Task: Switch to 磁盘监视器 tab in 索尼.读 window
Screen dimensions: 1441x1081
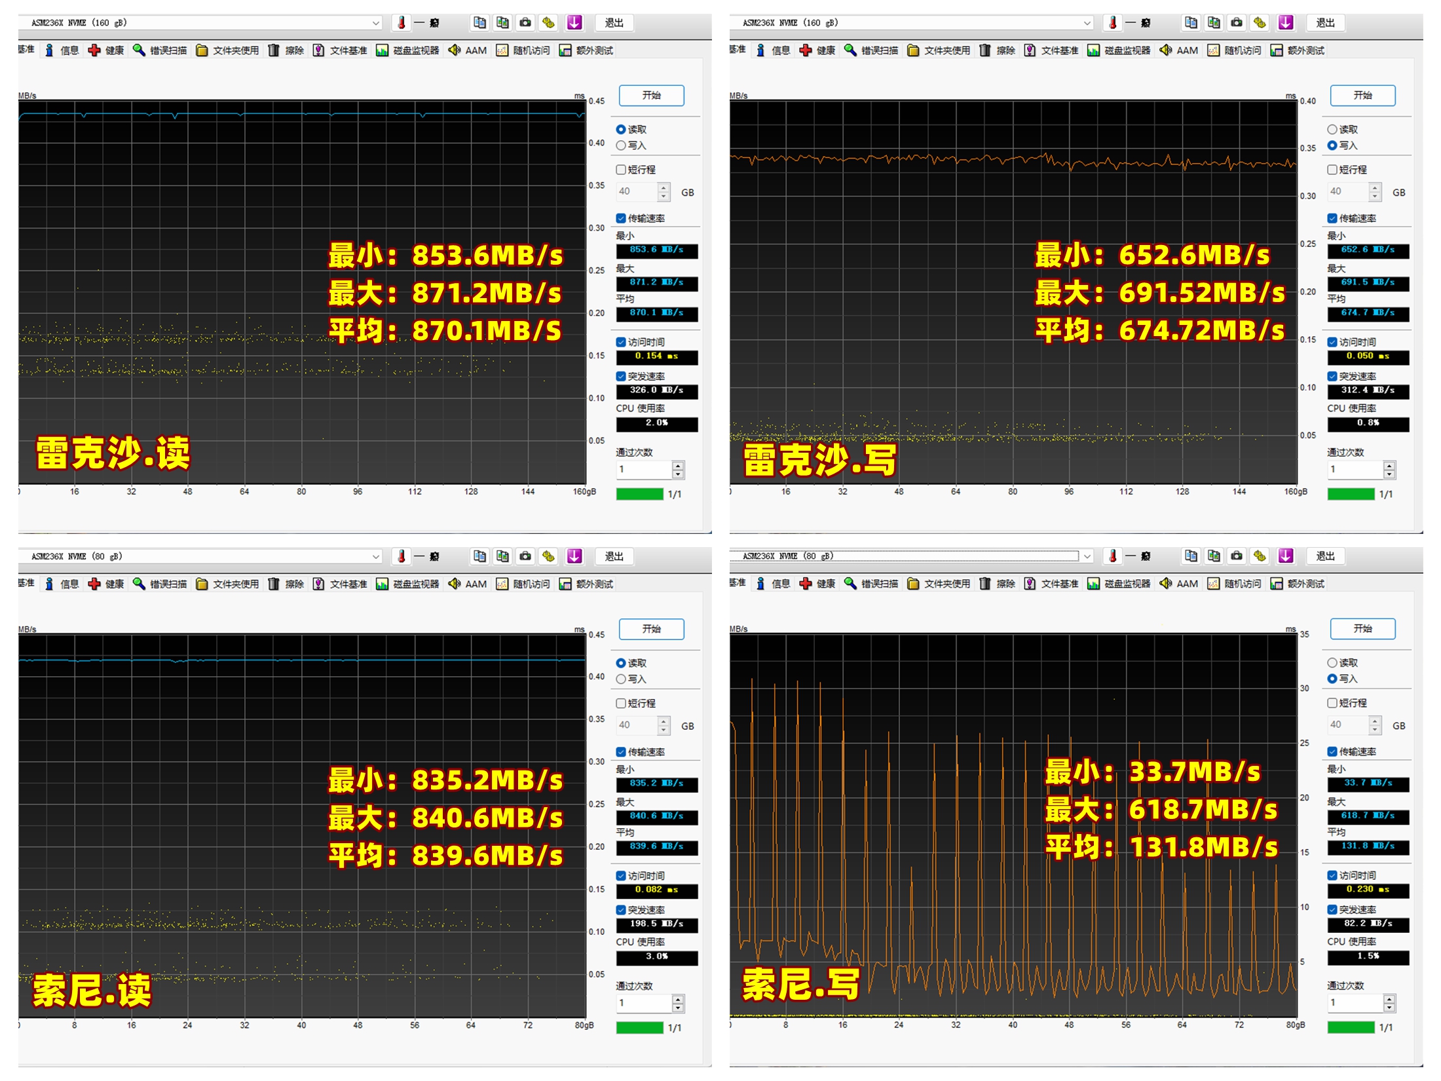Action: point(407,584)
